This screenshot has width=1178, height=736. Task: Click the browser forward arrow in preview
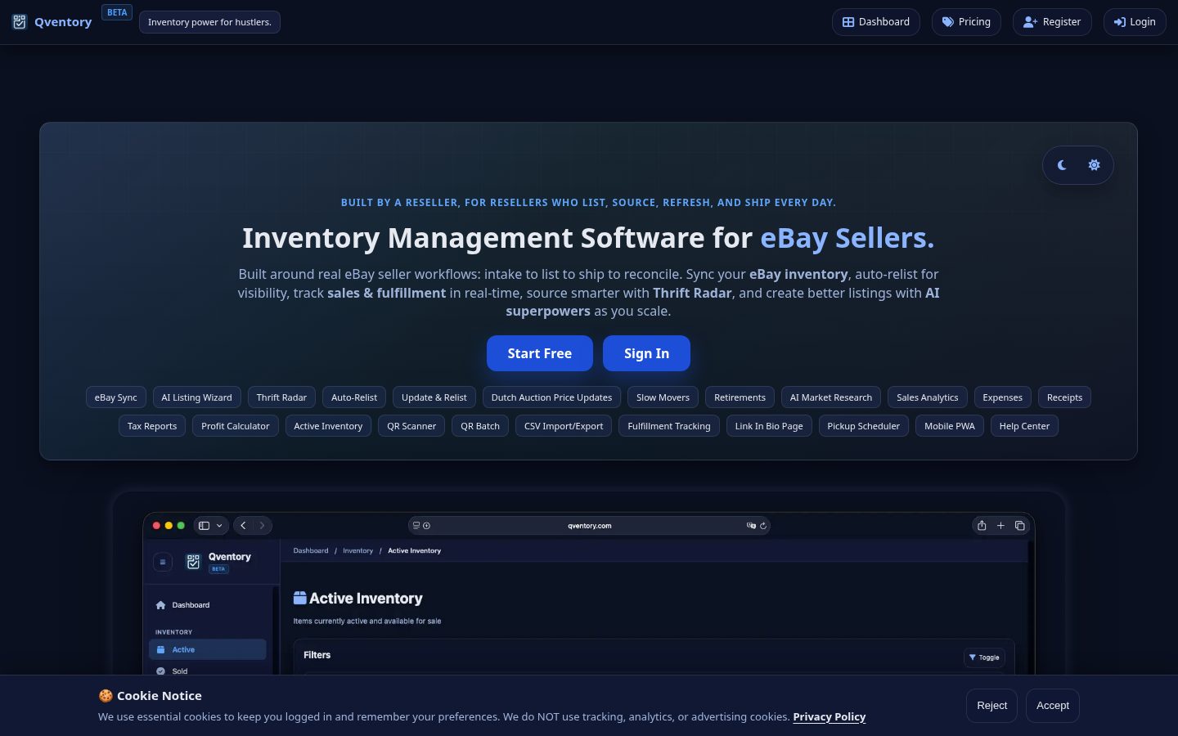click(262, 526)
